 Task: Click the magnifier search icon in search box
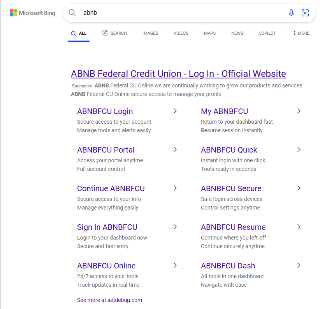click(x=72, y=13)
